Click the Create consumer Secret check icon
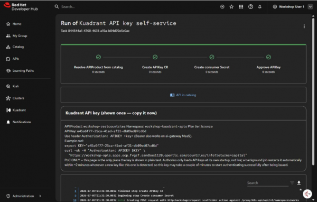This screenshot has height=202, width=317. pyautogui.click(x=212, y=57)
